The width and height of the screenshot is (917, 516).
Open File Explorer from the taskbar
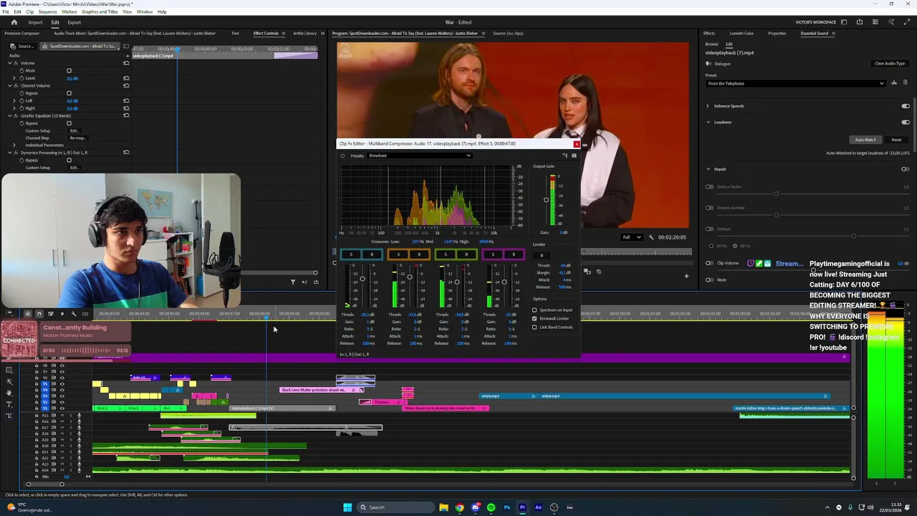(443, 507)
